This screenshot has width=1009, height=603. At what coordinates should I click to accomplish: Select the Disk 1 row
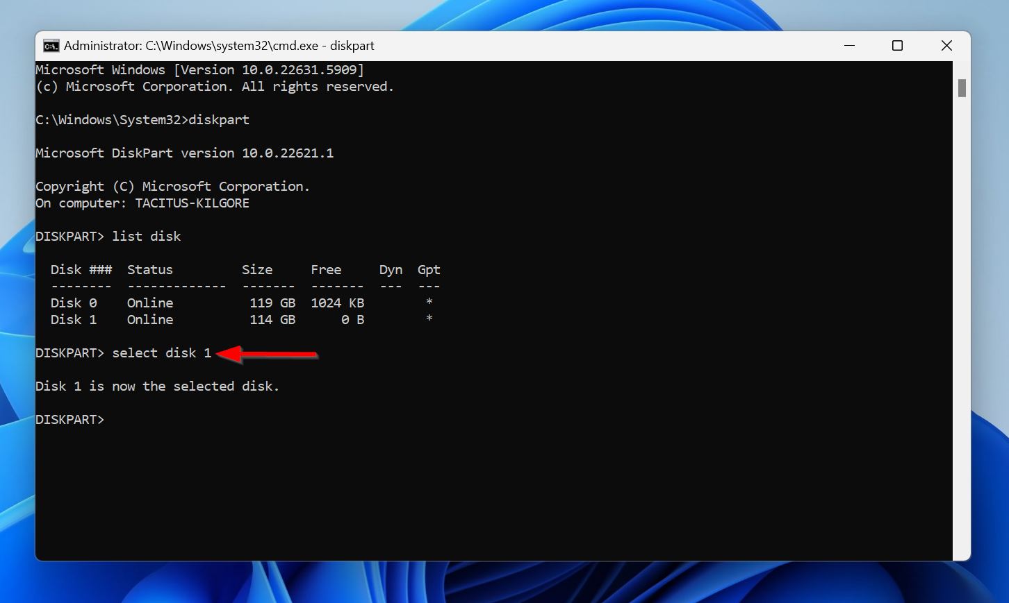coord(174,319)
